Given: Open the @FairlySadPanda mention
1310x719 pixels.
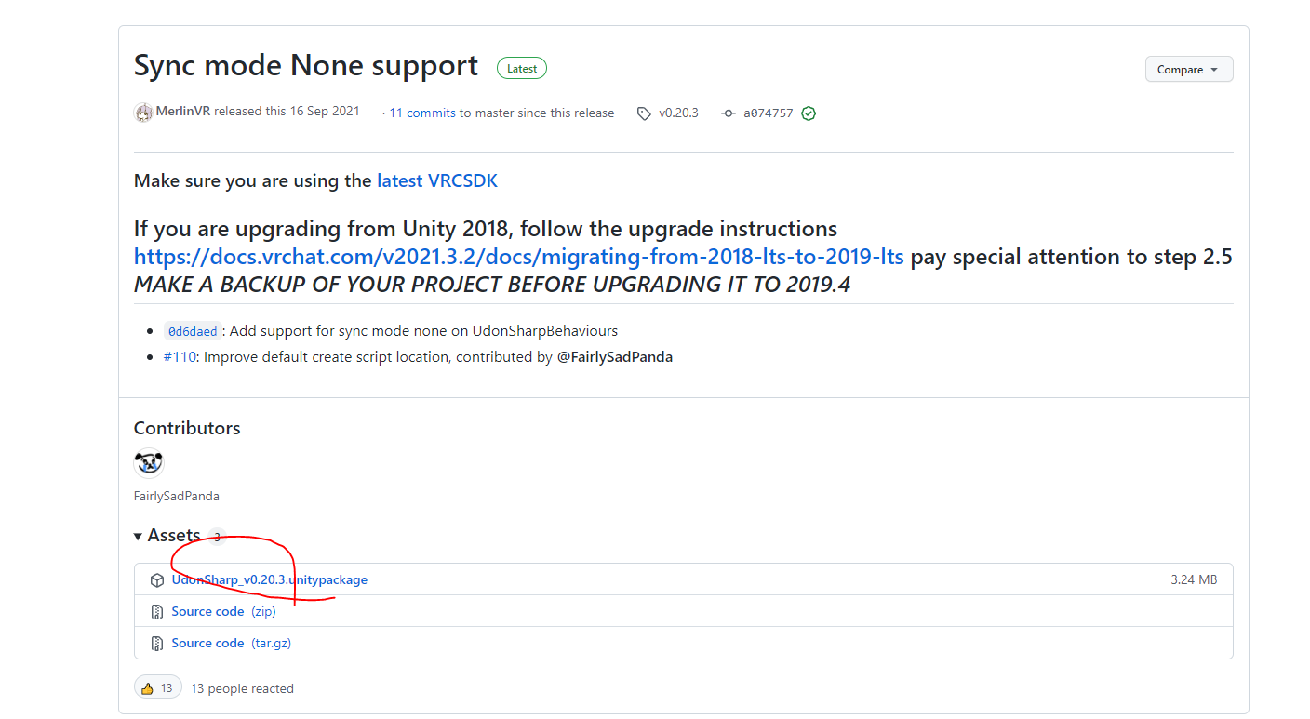Looking at the screenshot, I should click(x=615, y=356).
